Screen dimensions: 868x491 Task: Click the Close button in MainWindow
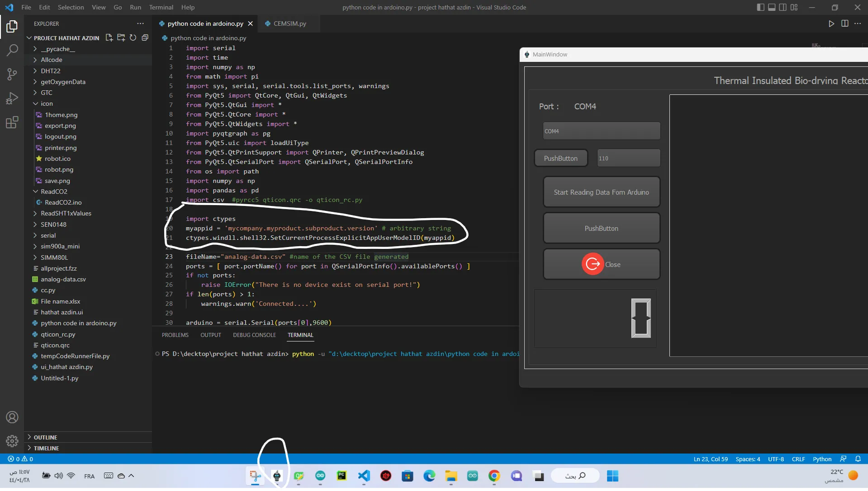601,265
